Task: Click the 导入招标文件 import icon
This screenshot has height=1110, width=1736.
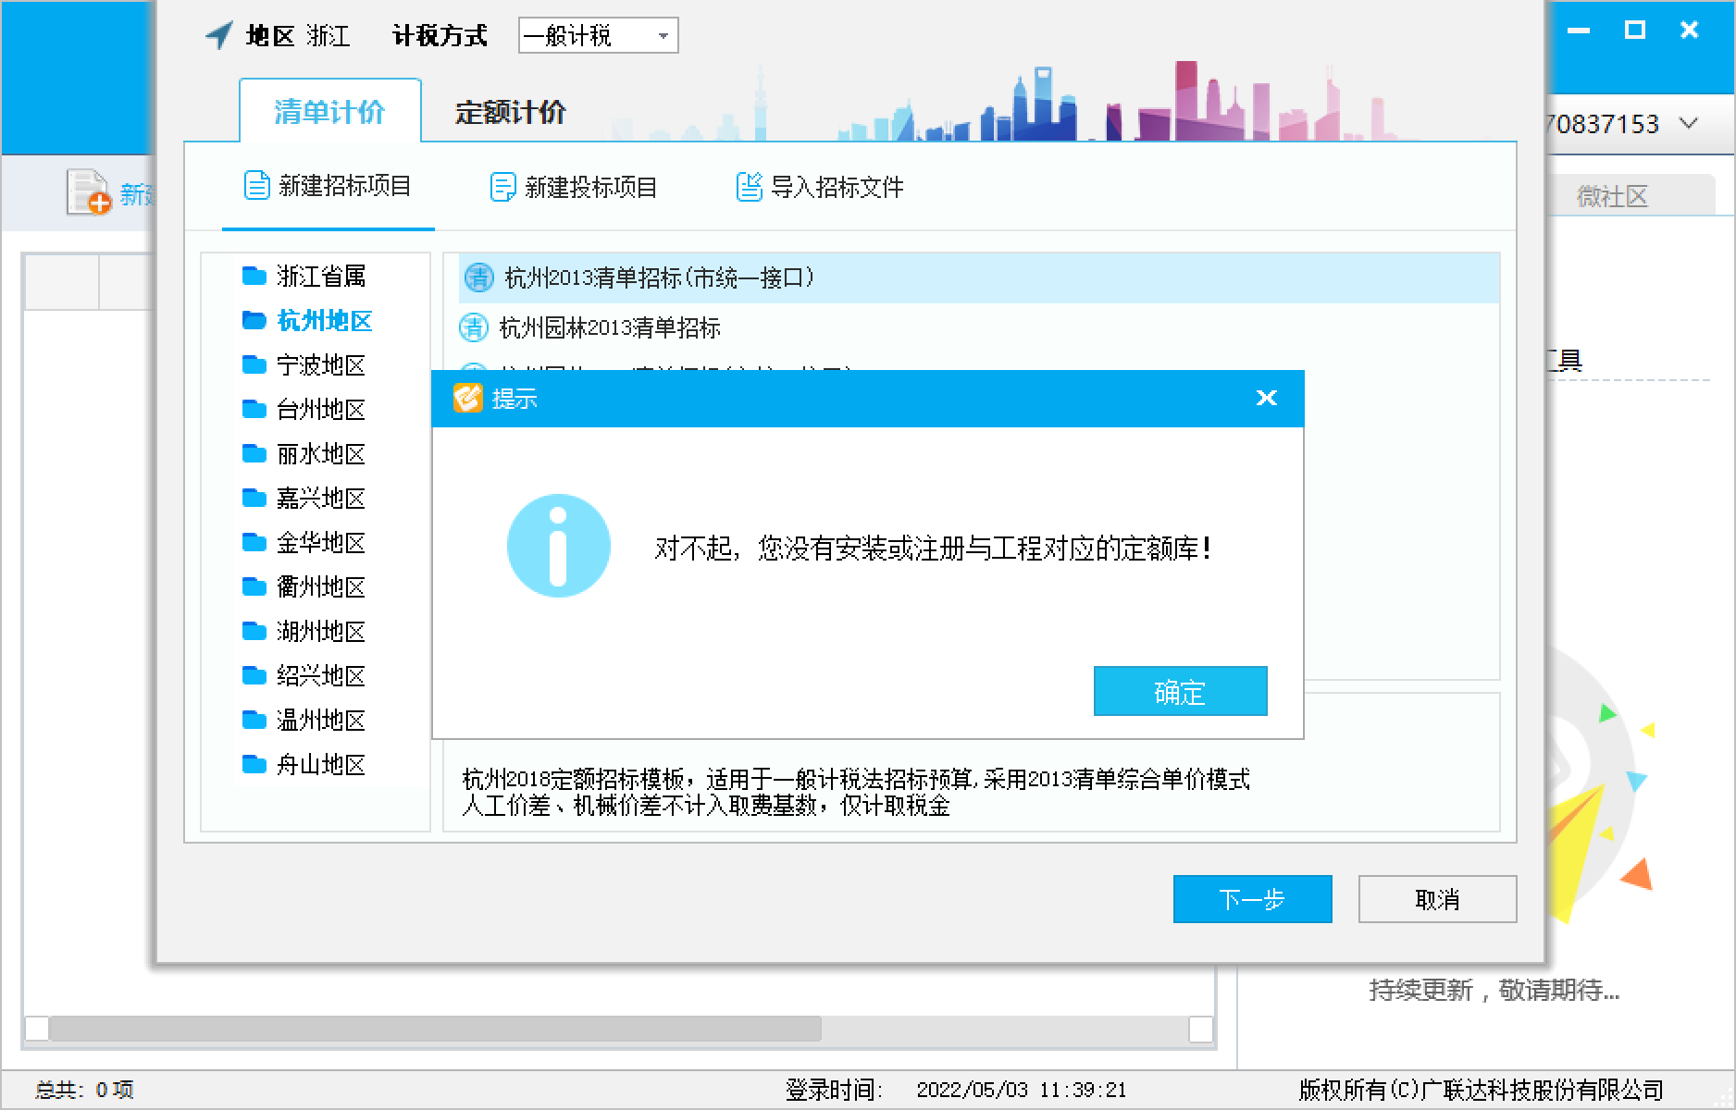Action: point(749,186)
